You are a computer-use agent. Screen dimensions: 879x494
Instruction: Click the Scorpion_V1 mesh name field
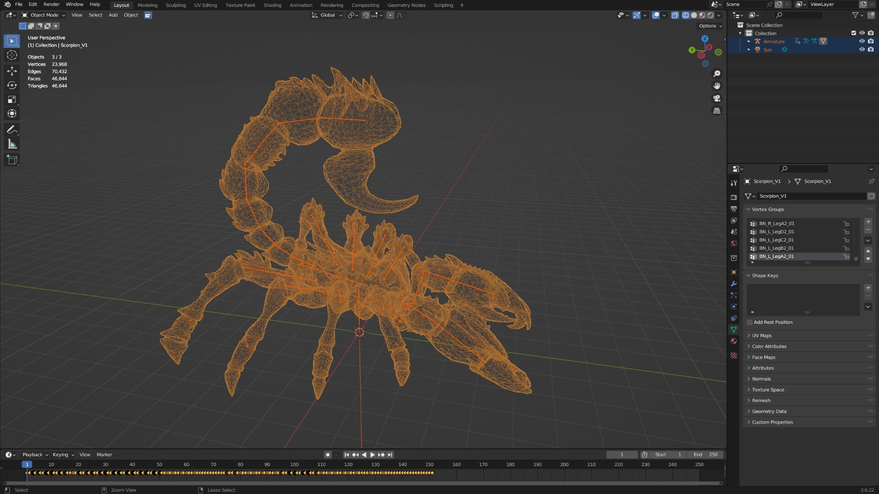(x=811, y=196)
